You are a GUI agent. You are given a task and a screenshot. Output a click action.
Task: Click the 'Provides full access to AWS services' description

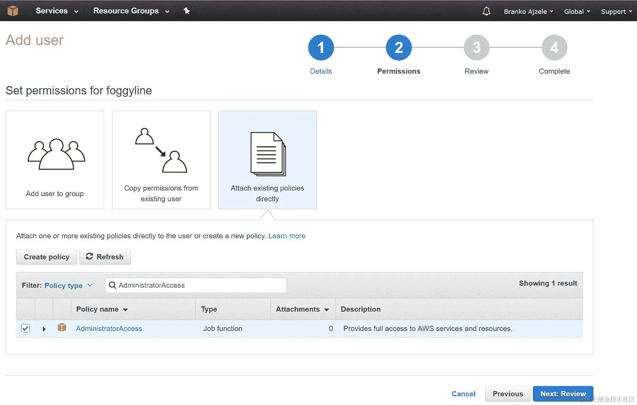coord(428,329)
